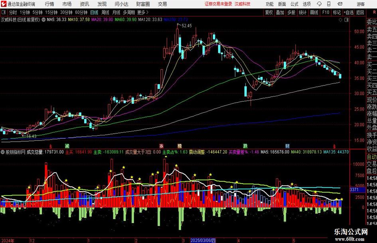
Task: Click the 证券交易未登录 login link
Action: pos(218,4)
